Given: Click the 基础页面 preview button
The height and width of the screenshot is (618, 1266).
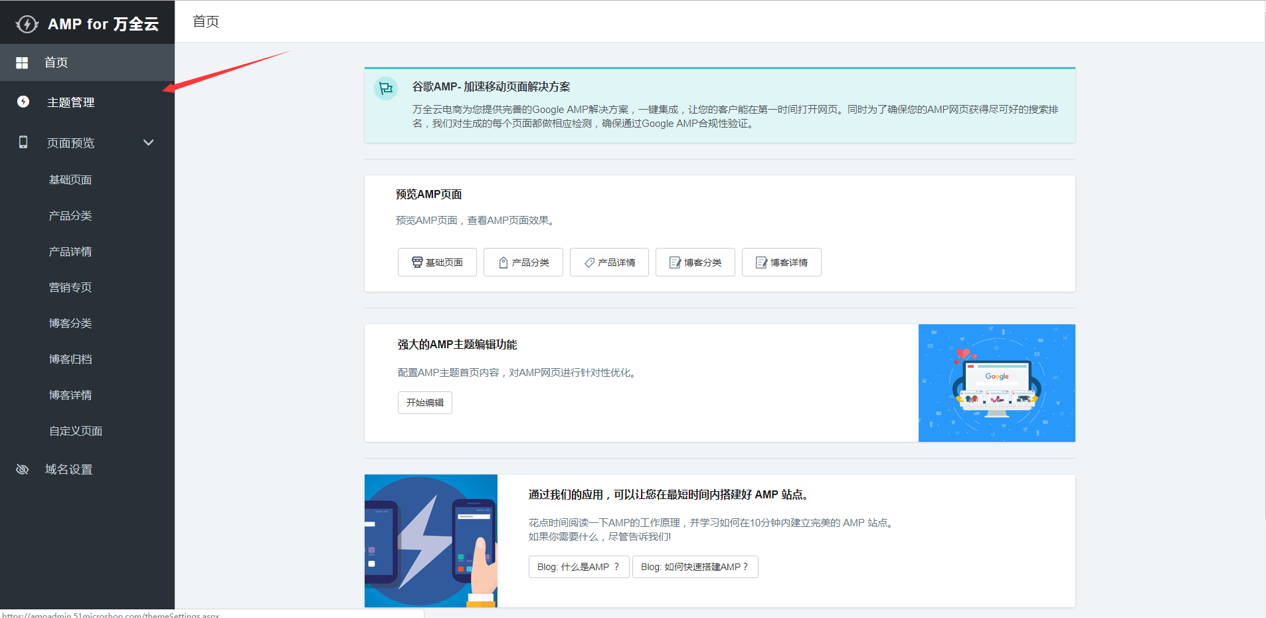Looking at the screenshot, I should (x=437, y=262).
